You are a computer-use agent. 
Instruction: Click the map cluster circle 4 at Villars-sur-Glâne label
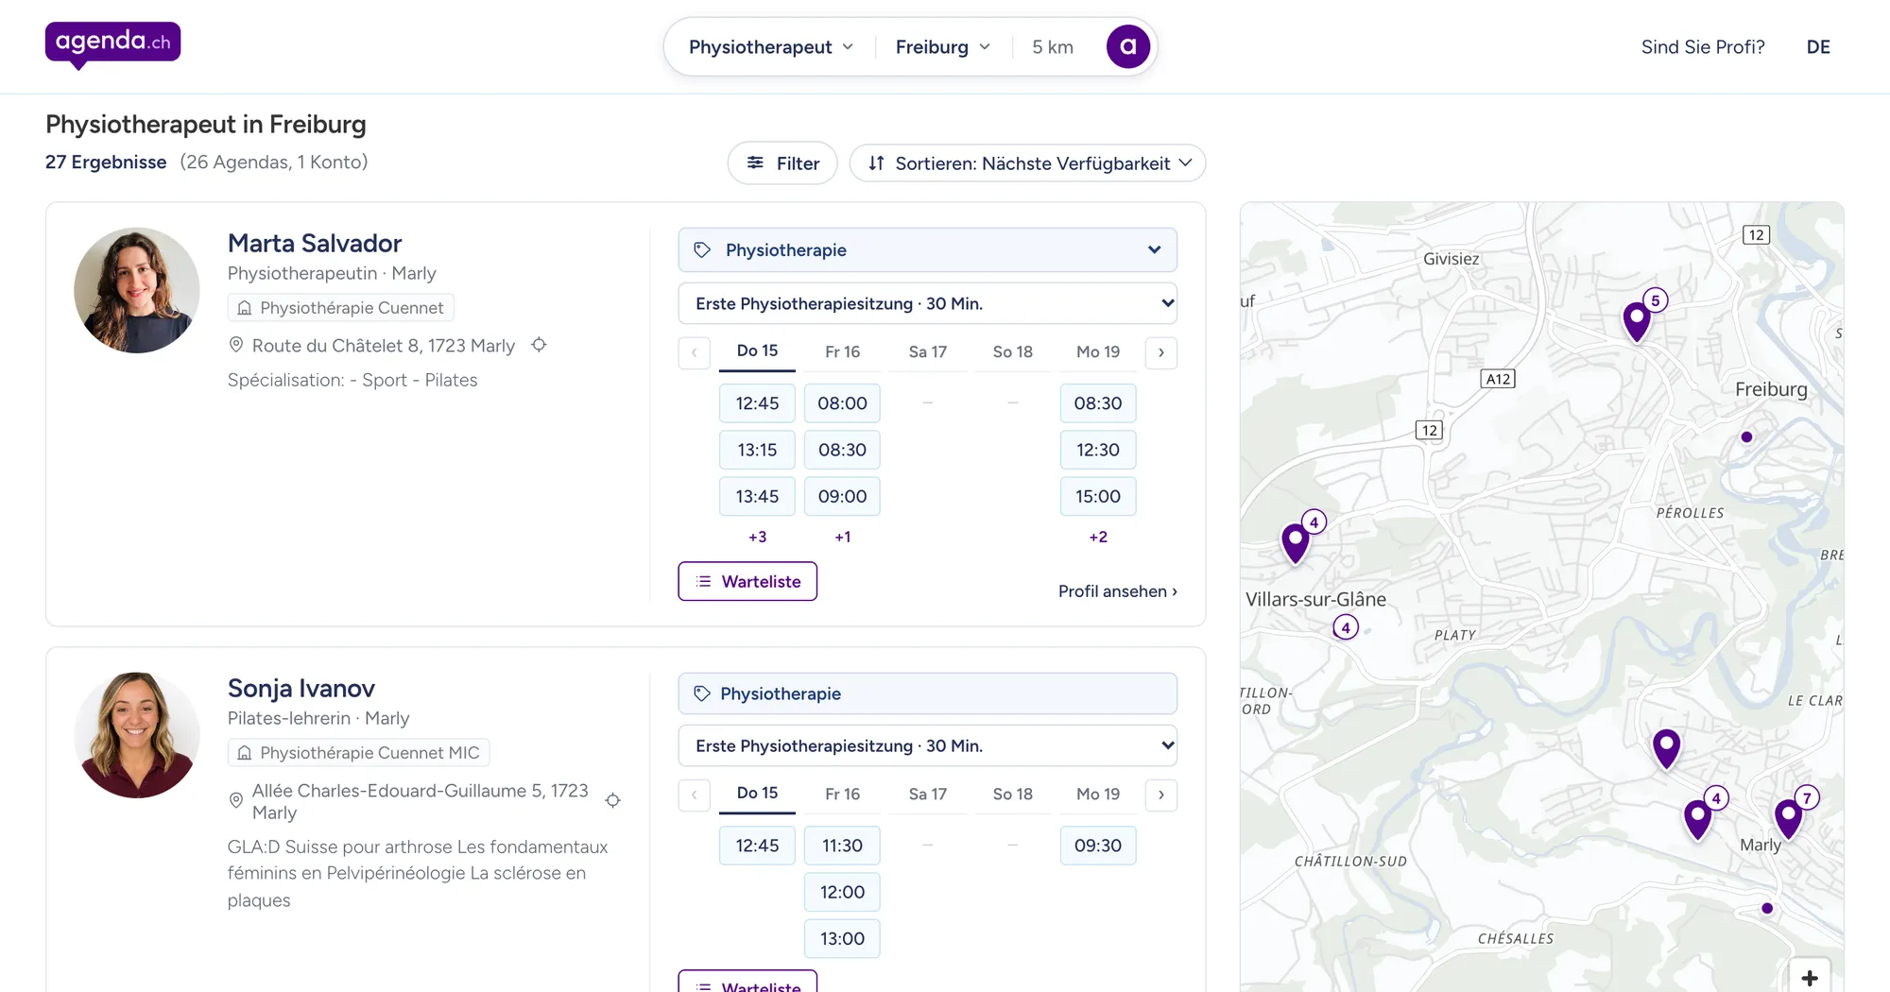[x=1346, y=627]
